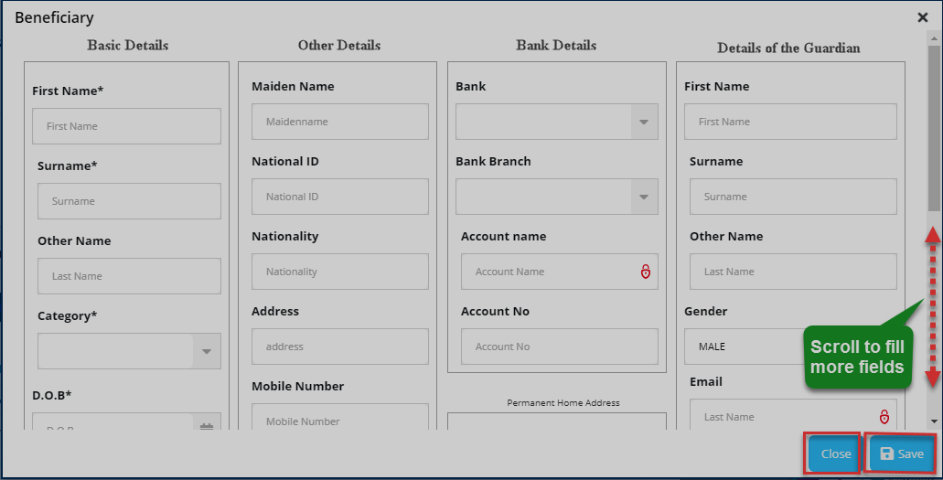Select the Maiden Name input field
The height and width of the screenshot is (480, 943).
(339, 122)
